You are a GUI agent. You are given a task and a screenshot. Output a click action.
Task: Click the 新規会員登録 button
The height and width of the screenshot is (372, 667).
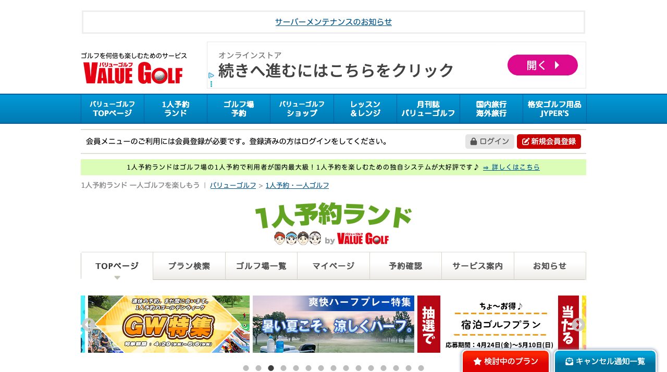point(549,142)
